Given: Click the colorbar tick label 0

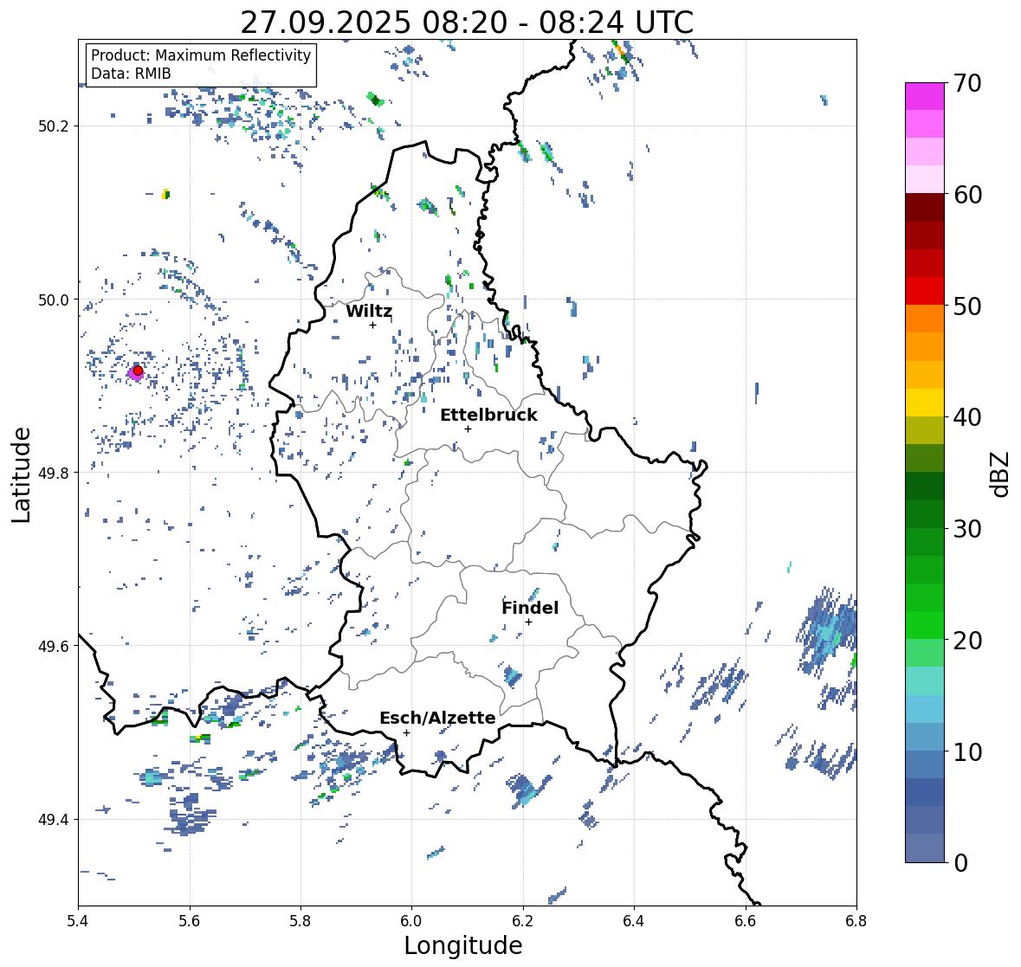Looking at the screenshot, I should click(x=960, y=863).
